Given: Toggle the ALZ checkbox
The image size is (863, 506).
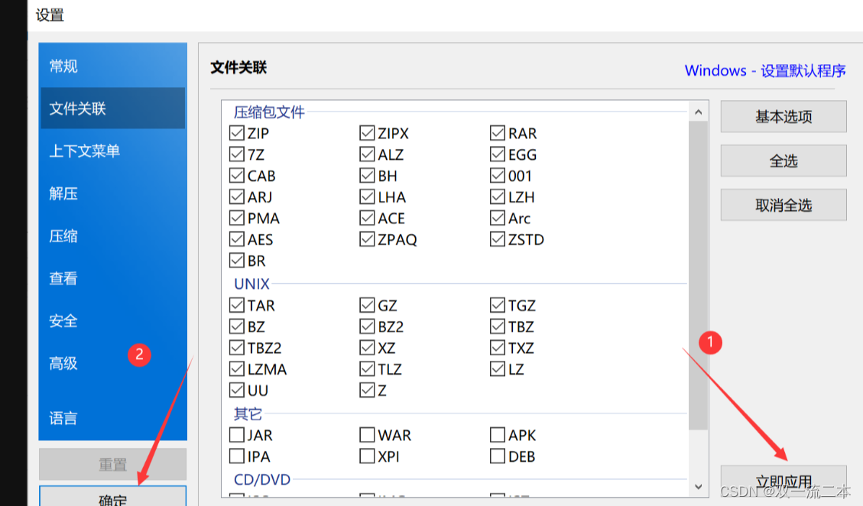Looking at the screenshot, I should (367, 154).
